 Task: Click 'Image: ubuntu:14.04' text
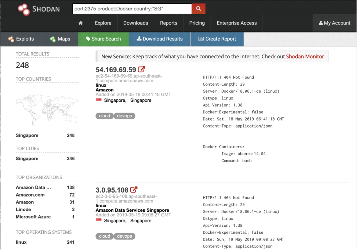click(x=243, y=154)
